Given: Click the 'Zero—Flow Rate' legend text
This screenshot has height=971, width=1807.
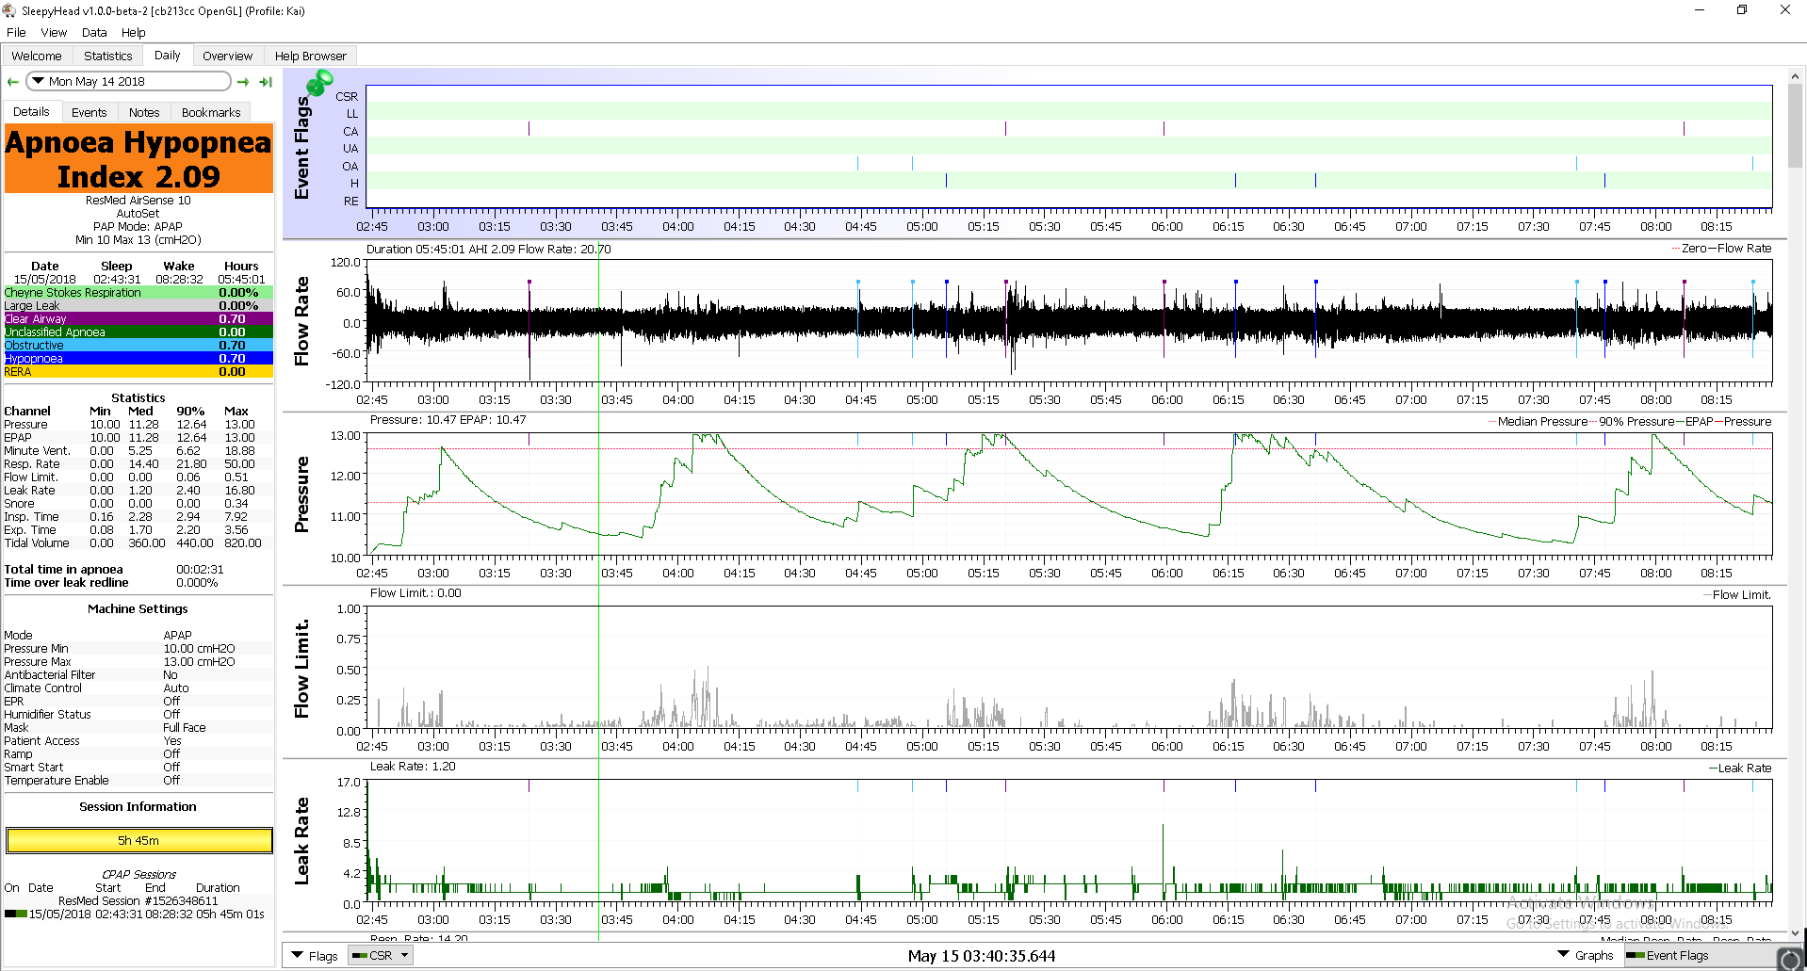Looking at the screenshot, I should (x=1726, y=248).
